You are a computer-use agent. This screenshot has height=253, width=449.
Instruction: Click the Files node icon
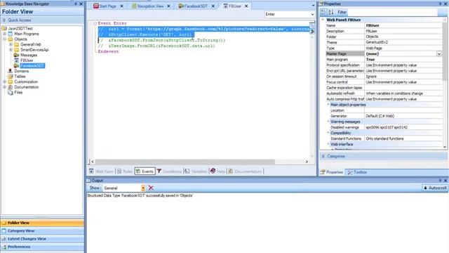(11, 92)
